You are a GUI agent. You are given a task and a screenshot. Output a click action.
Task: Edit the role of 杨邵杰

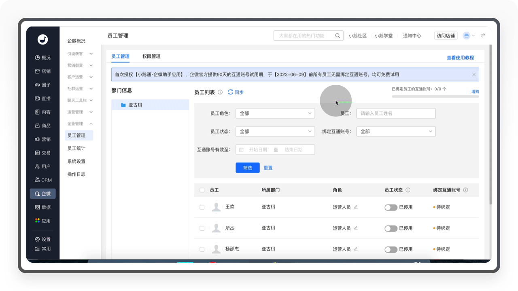(356, 249)
